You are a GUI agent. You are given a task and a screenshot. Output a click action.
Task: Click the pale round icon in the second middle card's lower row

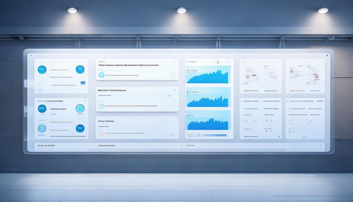[x=101, y=106]
